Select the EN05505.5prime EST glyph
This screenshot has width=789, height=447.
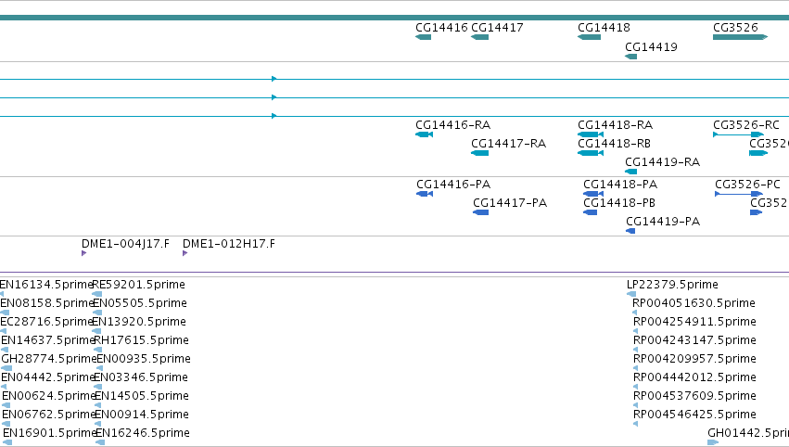coord(97,313)
